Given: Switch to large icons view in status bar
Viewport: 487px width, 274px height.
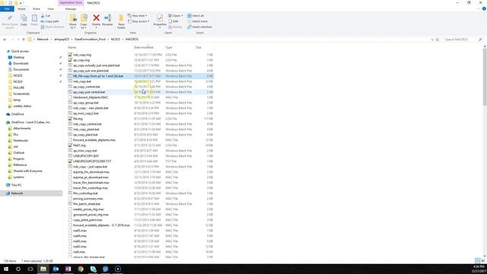Looking at the screenshot, I should click(483, 260).
